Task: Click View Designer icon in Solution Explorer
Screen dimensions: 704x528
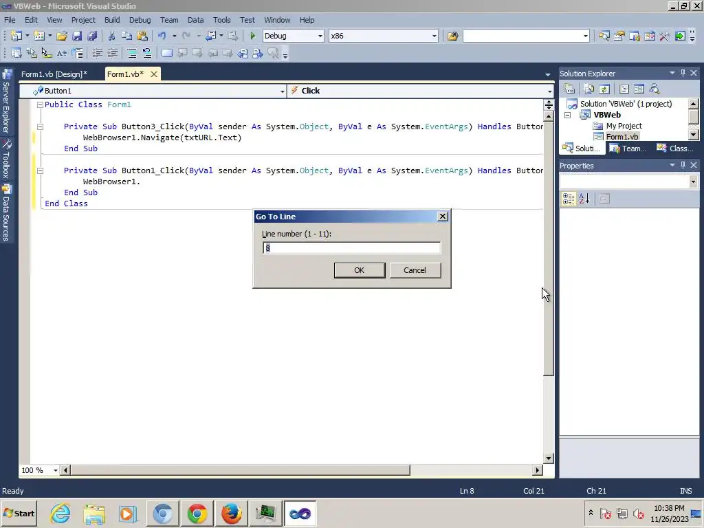Action: [x=639, y=89]
